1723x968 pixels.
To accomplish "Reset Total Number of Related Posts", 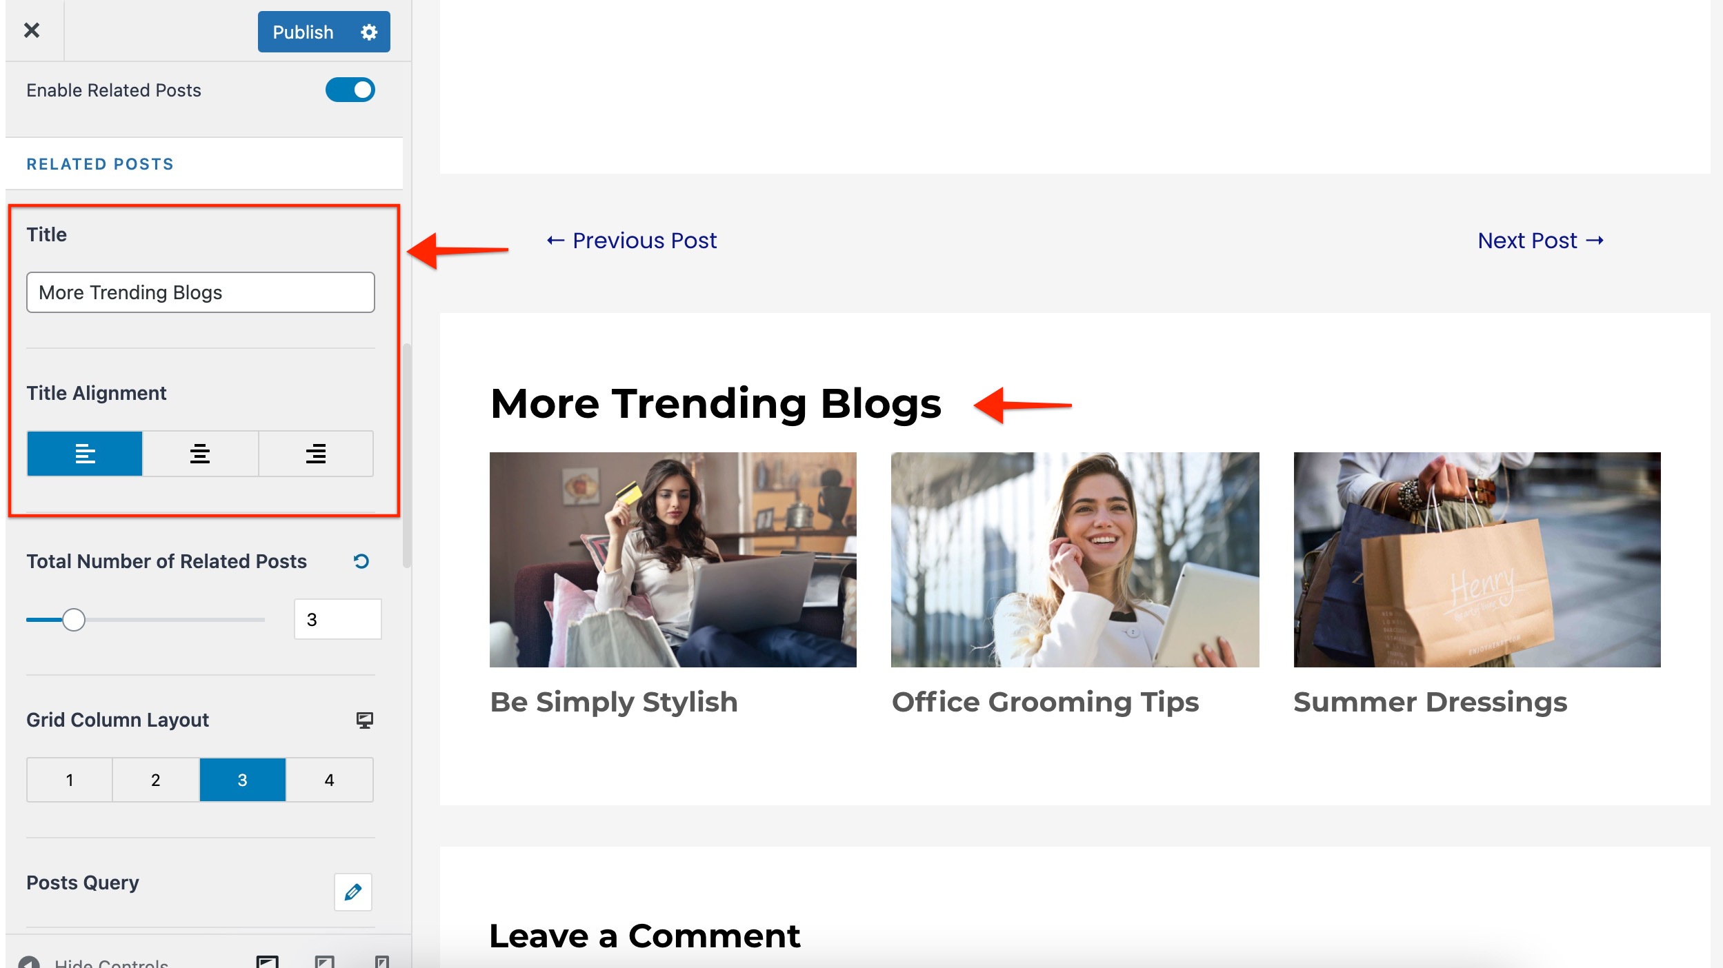I will point(361,561).
